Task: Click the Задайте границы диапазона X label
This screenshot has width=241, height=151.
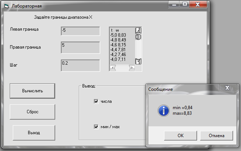Action: click(x=63, y=17)
